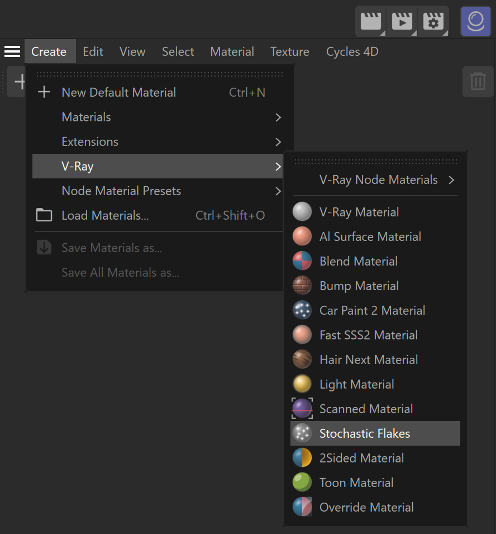This screenshot has width=496, height=534.
Task: Click the Load Materials folder icon
Action: click(x=44, y=215)
